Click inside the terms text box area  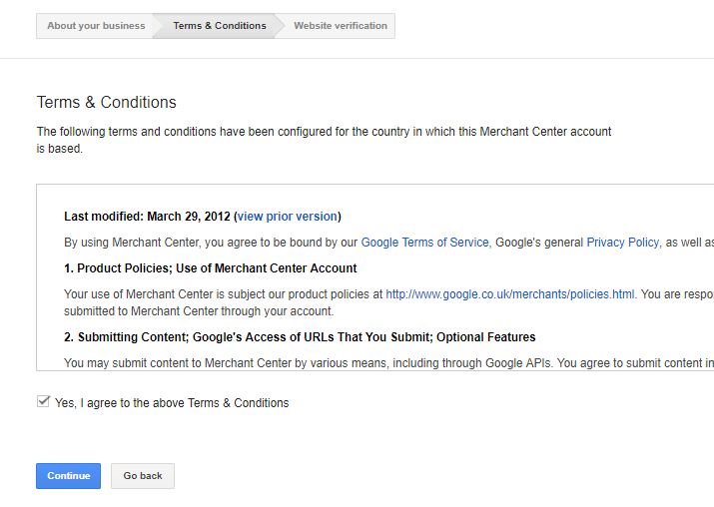tap(375, 277)
